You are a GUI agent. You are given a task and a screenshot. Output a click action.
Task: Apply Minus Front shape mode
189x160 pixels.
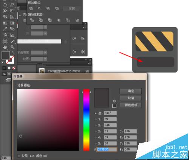39,8
